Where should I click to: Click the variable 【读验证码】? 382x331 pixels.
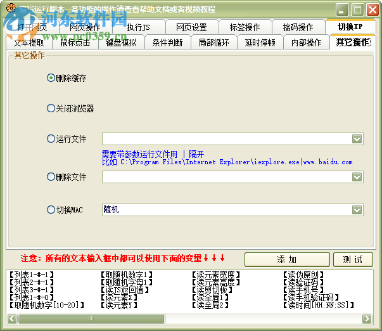coord(303,282)
